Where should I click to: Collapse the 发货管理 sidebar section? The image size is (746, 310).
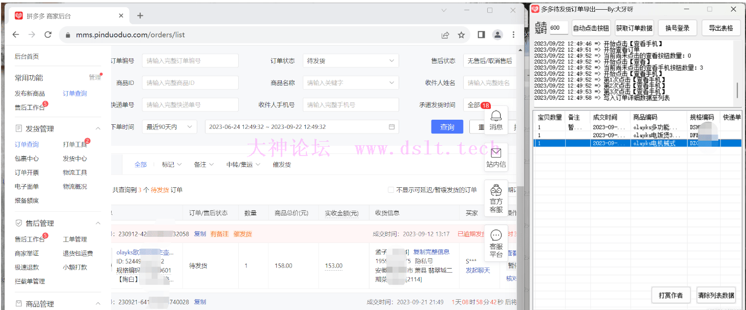98,128
